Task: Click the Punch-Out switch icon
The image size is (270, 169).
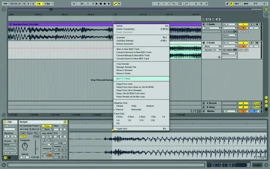Action: coord(186,4)
